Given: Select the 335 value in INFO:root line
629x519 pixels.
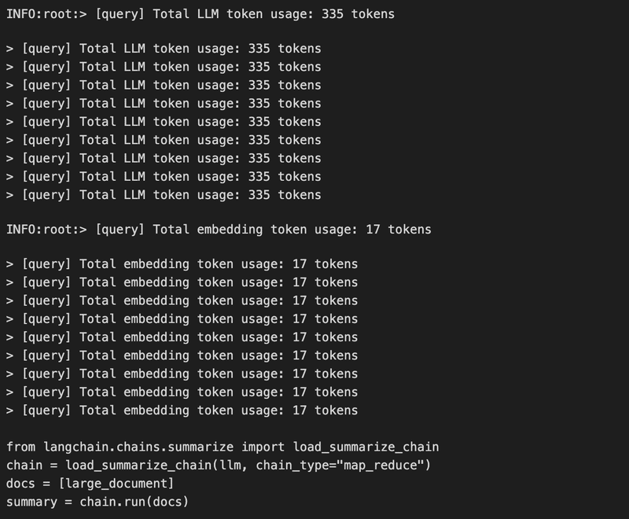Looking at the screenshot, I should point(332,14).
